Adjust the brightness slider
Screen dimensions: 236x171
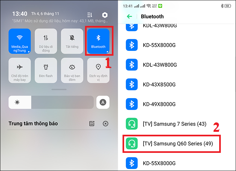coord(51,102)
